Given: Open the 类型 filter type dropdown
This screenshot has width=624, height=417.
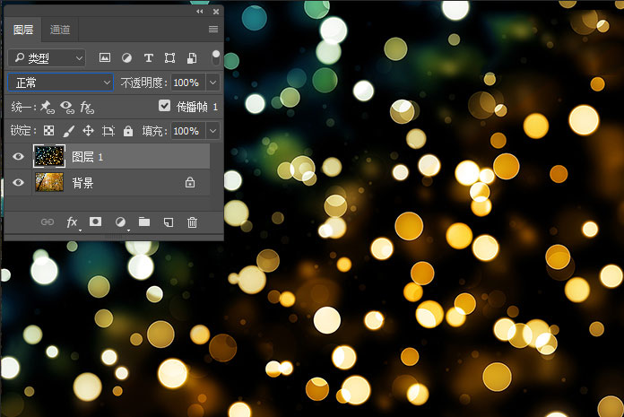Looking at the screenshot, I should pyautogui.click(x=47, y=57).
